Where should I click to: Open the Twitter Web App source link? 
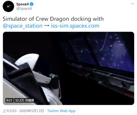tap(61, 111)
